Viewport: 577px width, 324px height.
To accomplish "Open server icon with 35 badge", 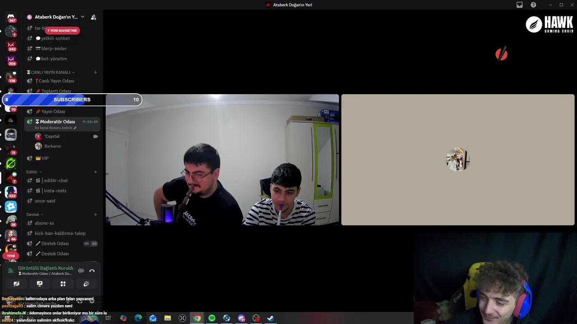I will (11, 221).
